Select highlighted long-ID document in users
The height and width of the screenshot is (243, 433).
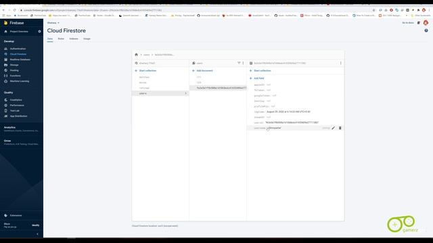(x=218, y=88)
